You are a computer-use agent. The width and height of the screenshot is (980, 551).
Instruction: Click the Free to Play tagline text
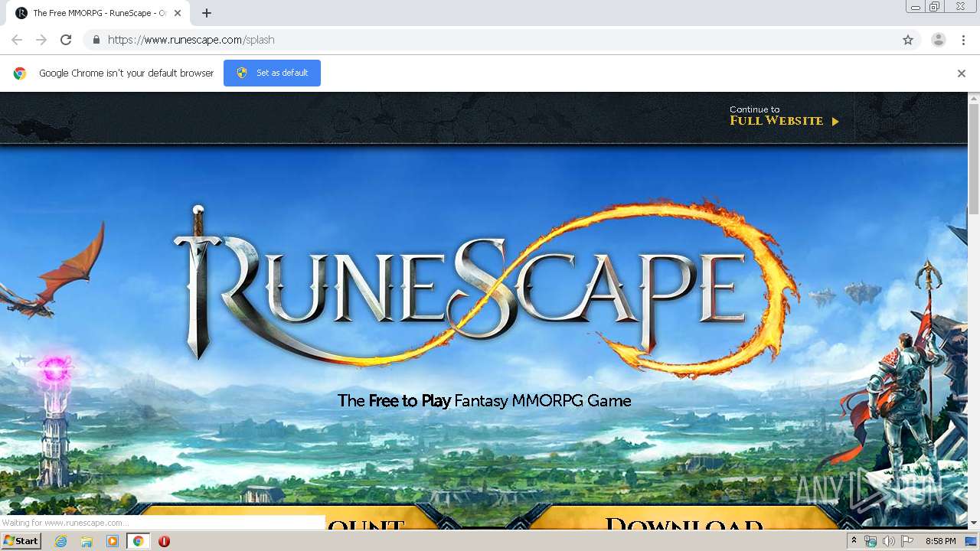[x=485, y=401]
